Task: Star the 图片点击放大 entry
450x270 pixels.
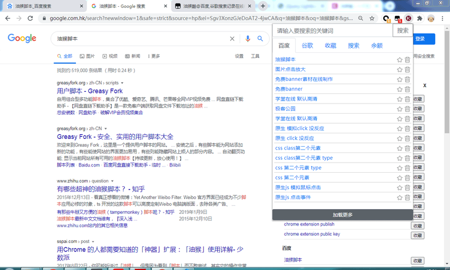Action: pos(399,69)
